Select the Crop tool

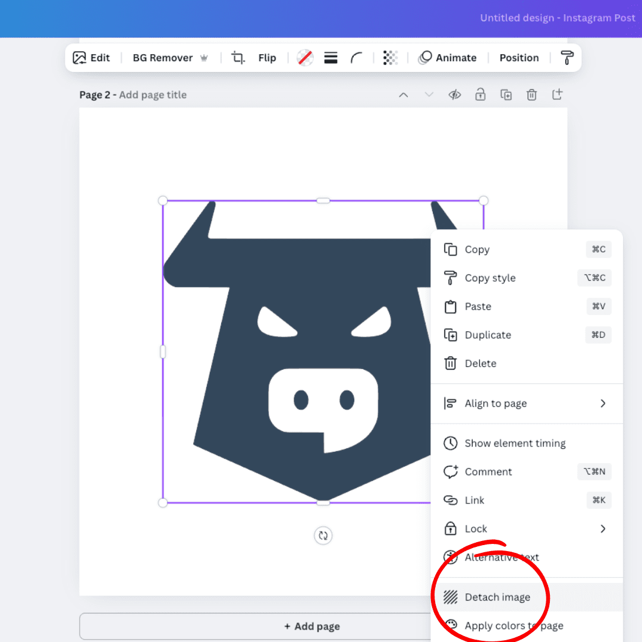[238, 58]
